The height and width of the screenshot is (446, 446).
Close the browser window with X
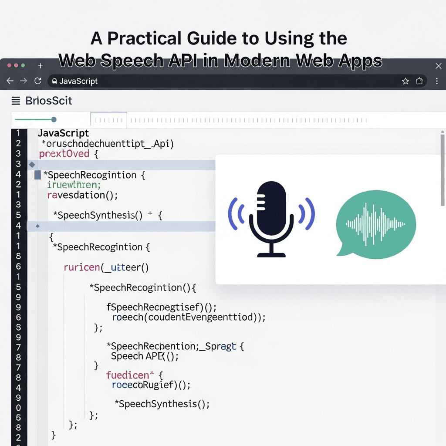(438, 66)
